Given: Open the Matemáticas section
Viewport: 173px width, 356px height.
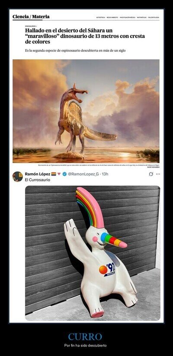Looking at the screenshot, I should [x=142, y=17].
